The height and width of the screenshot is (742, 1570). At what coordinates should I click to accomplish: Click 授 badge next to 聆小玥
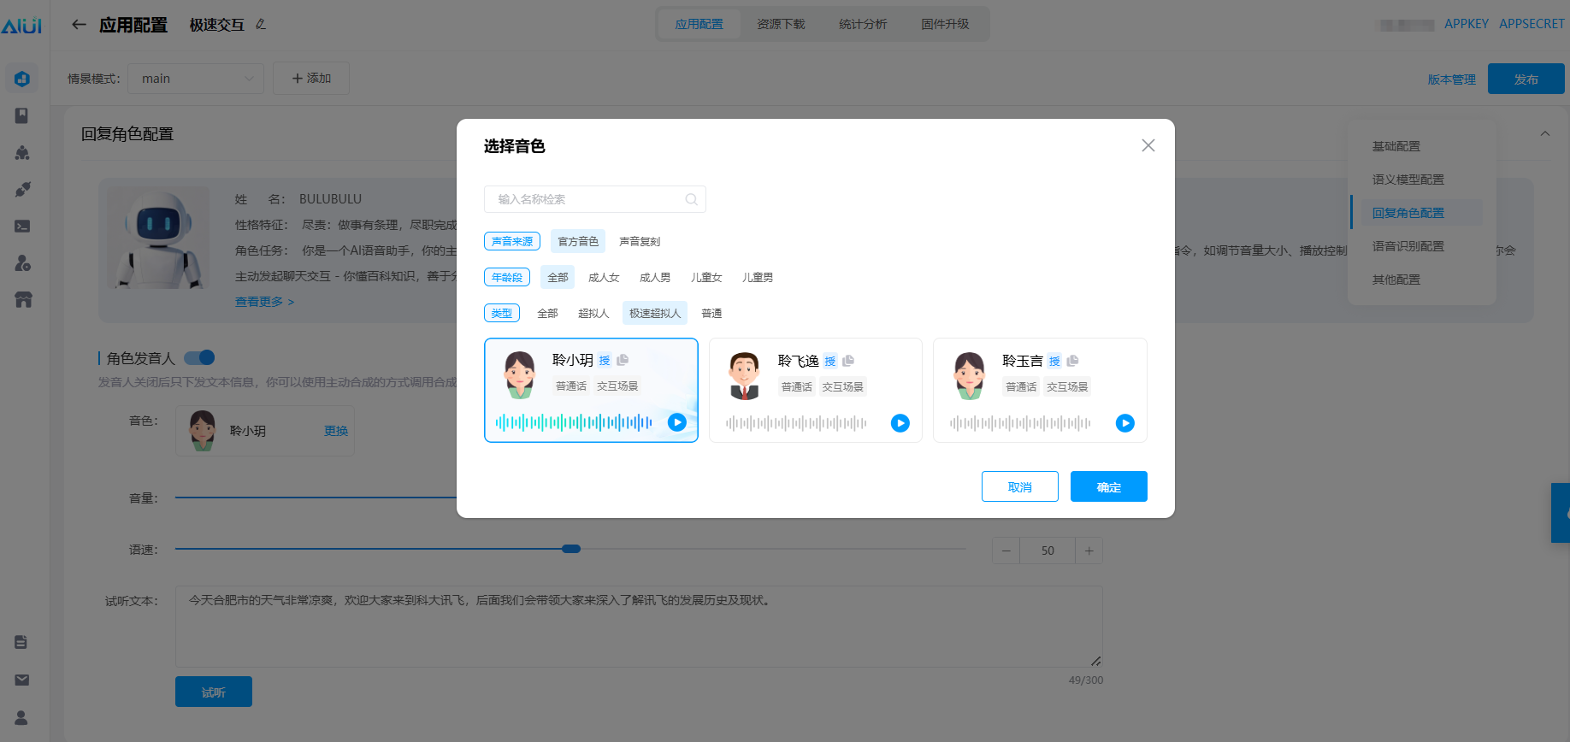click(x=605, y=361)
